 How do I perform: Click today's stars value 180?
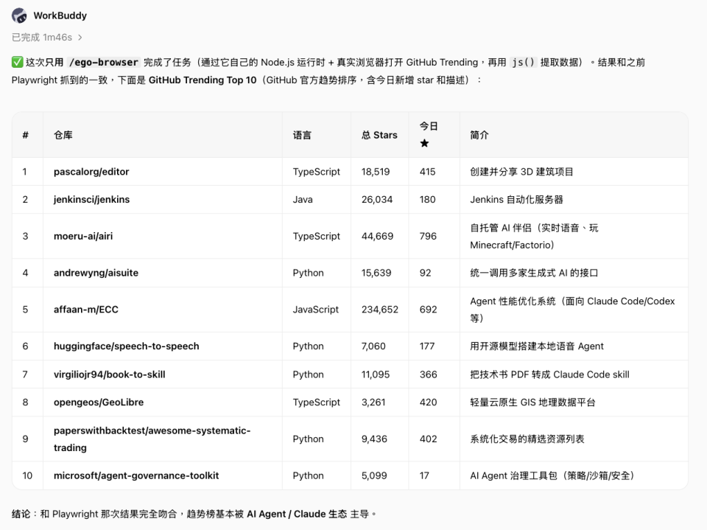(x=427, y=200)
